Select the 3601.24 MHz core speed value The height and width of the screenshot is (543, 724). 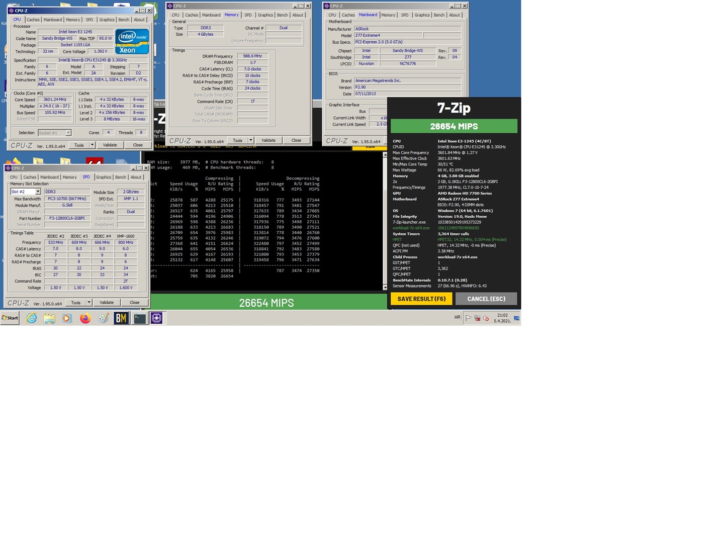[55, 100]
